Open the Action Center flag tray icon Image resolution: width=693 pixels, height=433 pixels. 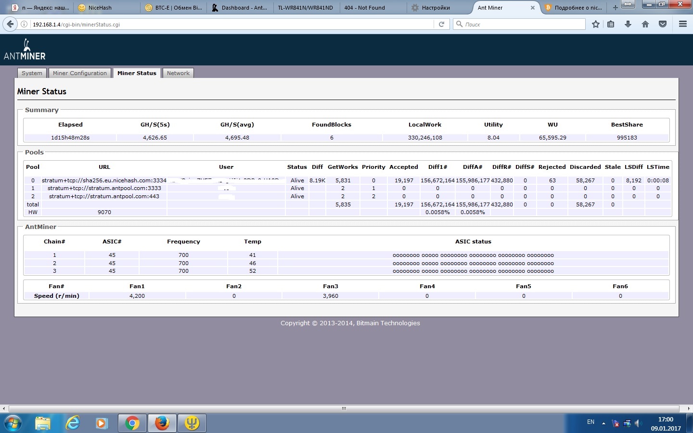[616, 423]
